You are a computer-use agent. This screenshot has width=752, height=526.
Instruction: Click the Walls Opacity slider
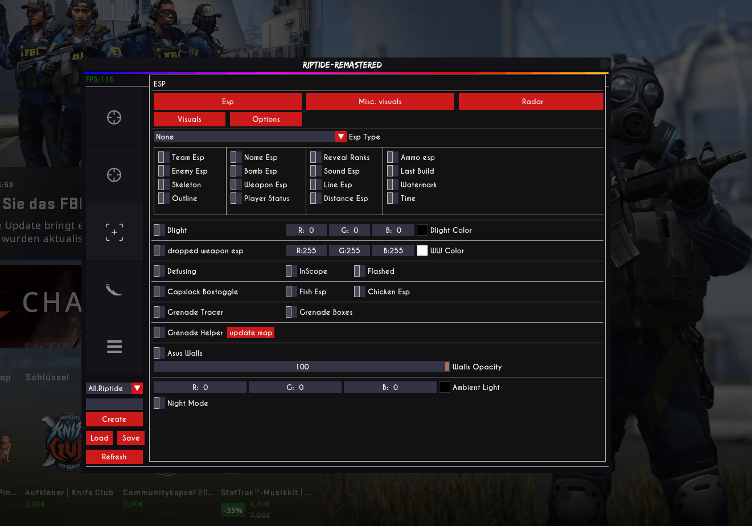pos(302,367)
